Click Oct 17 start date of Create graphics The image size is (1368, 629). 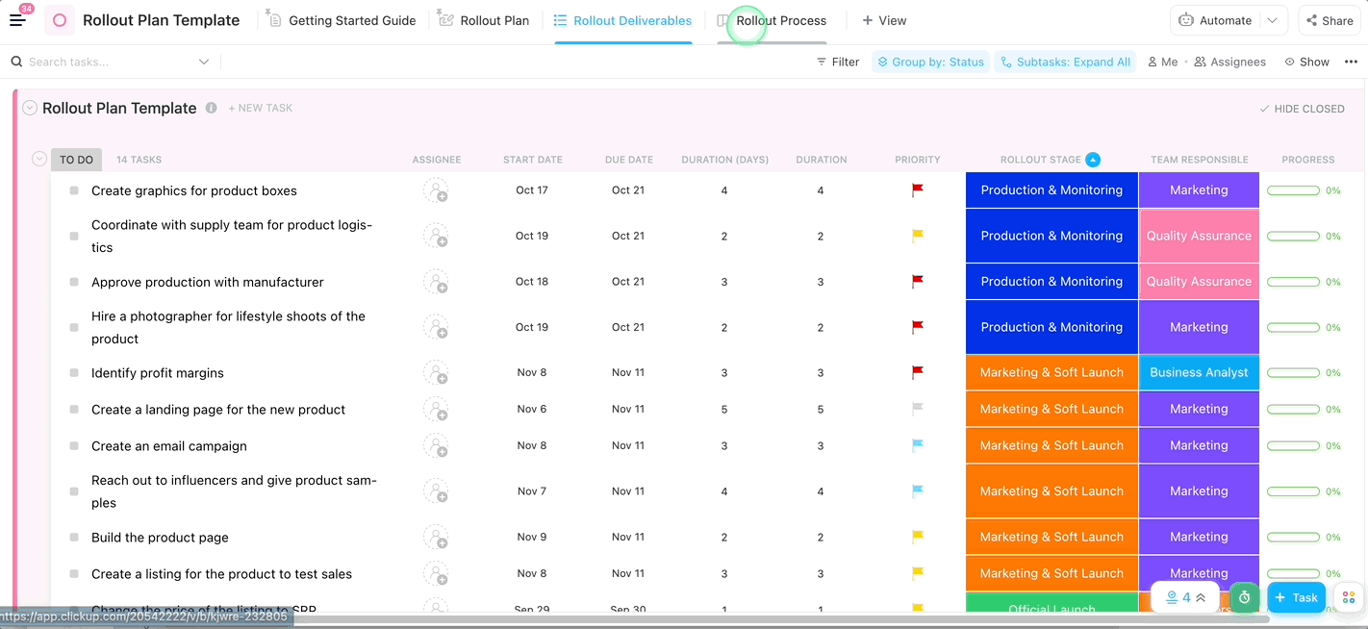pos(532,190)
